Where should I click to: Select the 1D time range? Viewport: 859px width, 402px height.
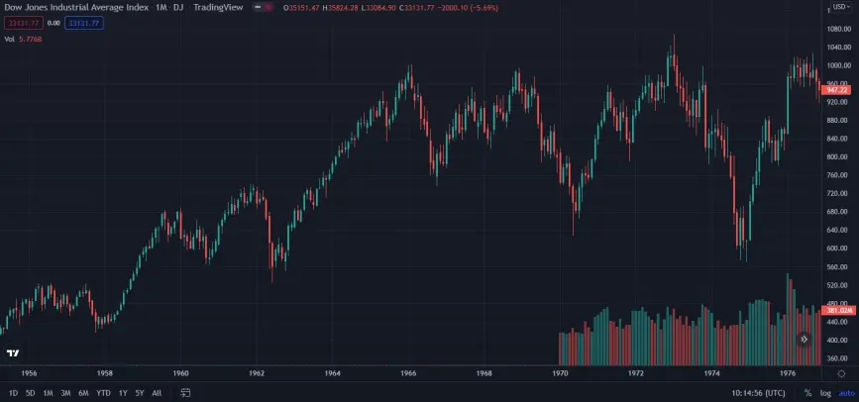[x=14, y=393]
